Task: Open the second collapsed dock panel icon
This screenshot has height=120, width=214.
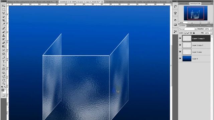Action: pyautogui.click(x=175, y=13)
